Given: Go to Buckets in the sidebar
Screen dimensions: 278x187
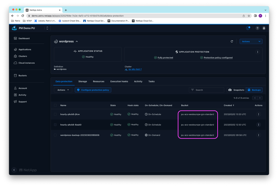Looking at the screenshot, I should 23,76.
